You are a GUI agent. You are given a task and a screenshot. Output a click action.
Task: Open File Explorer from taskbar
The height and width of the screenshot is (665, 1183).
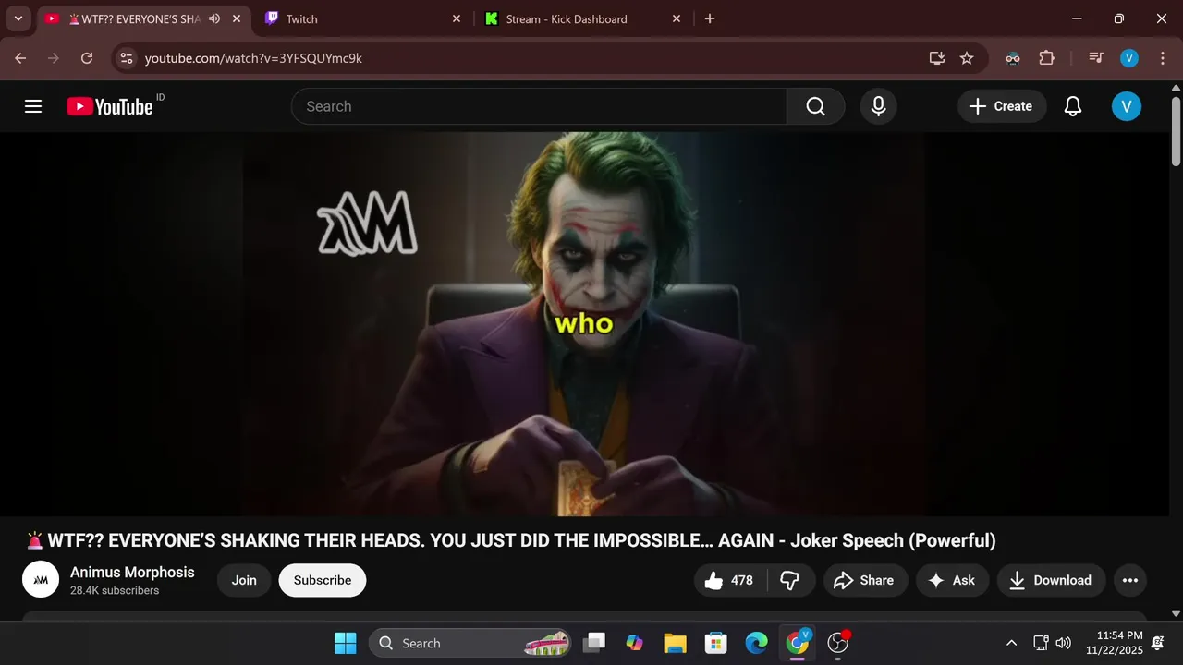676,643
